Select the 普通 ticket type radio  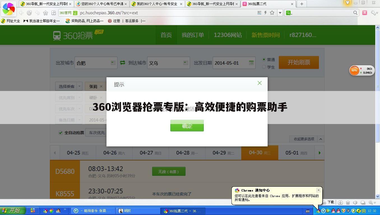click(264, 59)
